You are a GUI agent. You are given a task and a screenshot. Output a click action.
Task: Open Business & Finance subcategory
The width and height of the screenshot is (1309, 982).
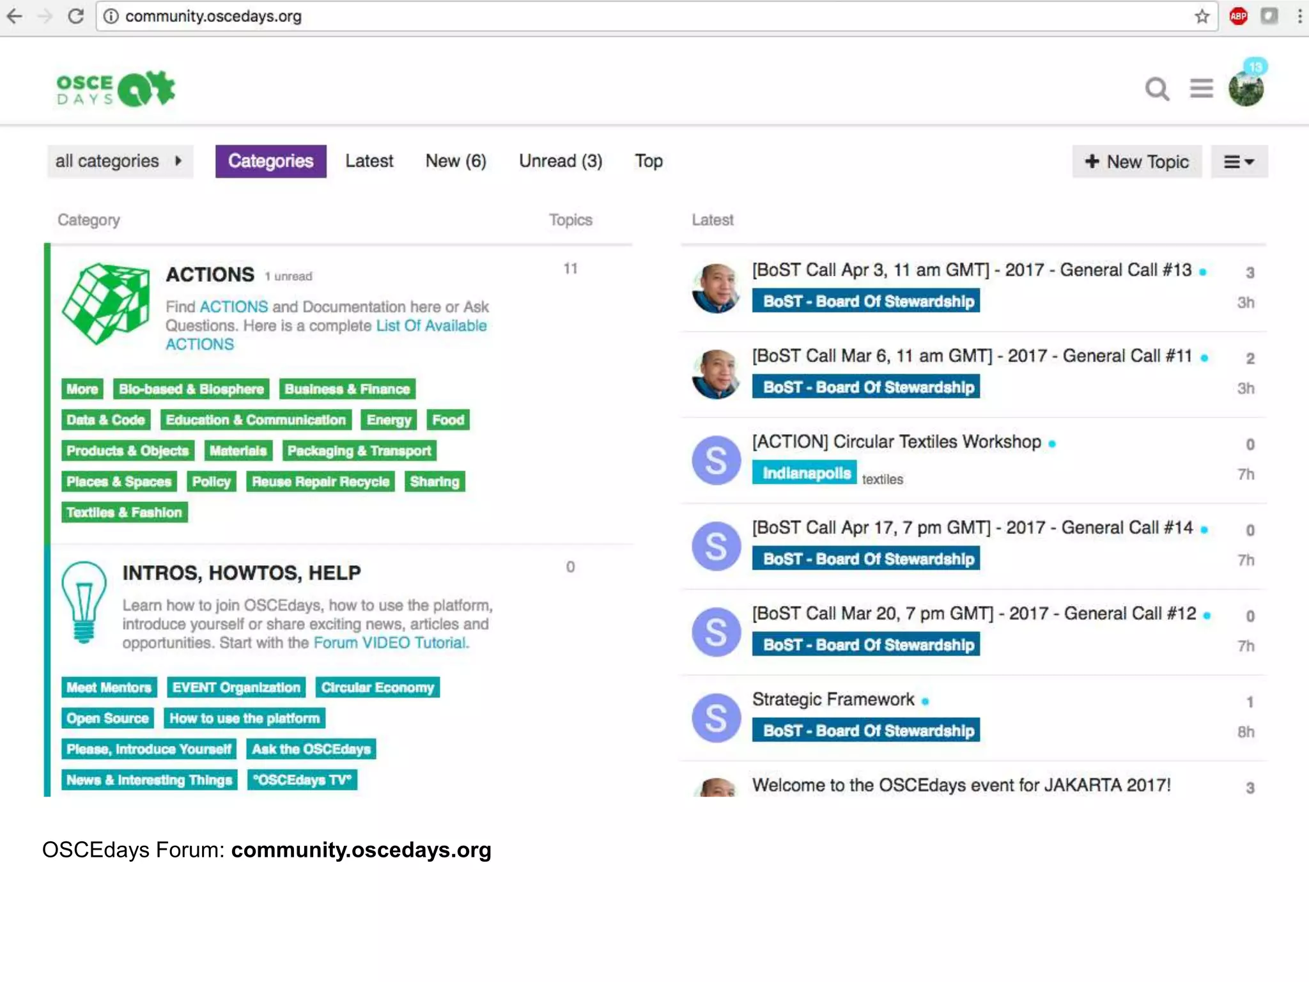pyautogui.click(x=347, y=389)
